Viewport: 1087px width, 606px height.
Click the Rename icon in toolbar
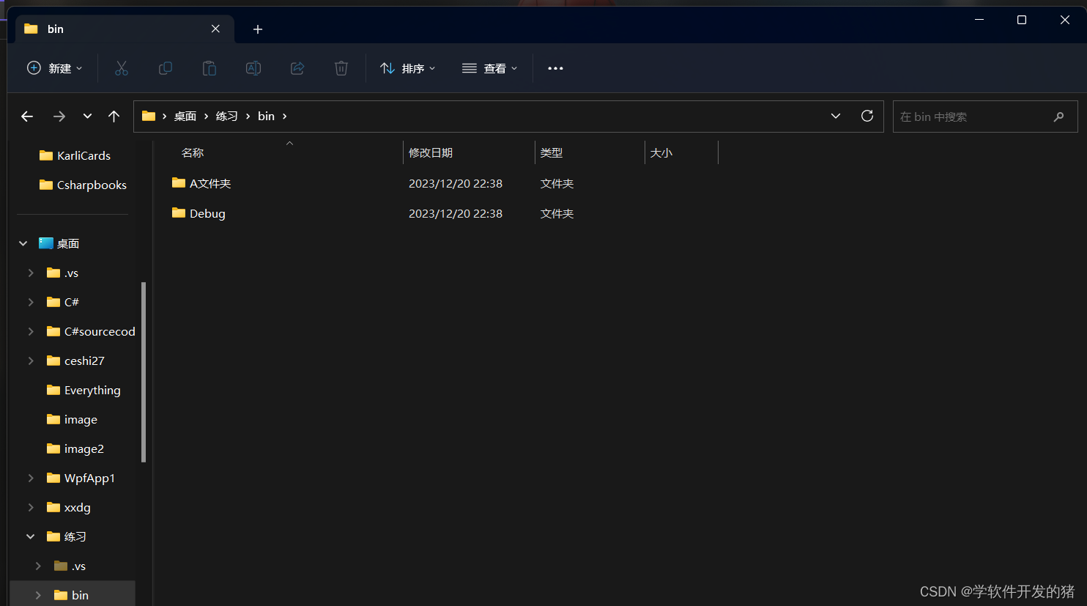253,68
